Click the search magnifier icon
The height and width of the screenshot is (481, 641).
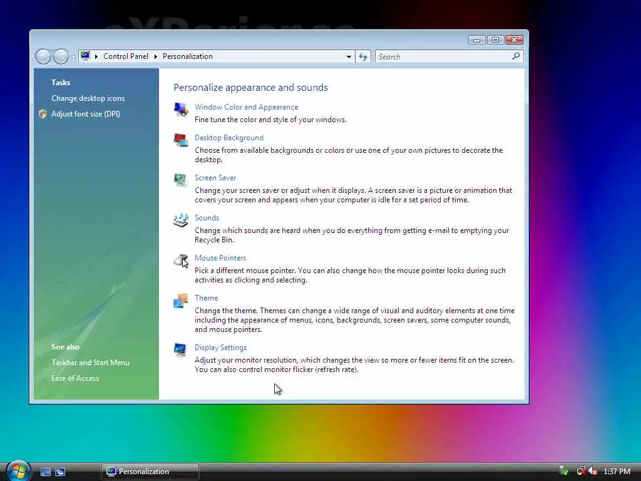516,56
